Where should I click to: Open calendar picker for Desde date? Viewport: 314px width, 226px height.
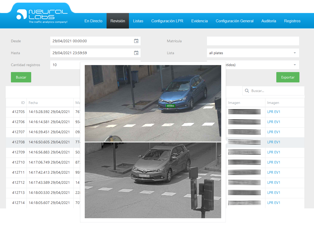[136, 41]
